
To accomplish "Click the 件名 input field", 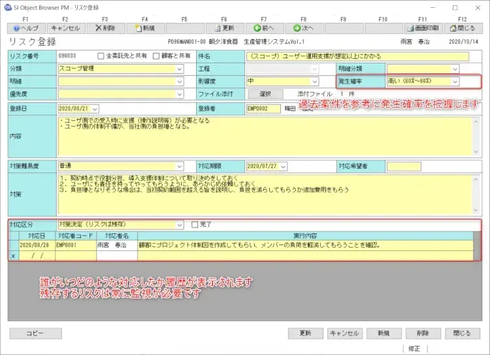I will (357, 56).
